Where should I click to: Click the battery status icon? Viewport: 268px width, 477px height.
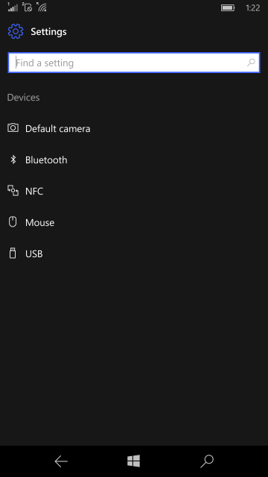[228, 8]
